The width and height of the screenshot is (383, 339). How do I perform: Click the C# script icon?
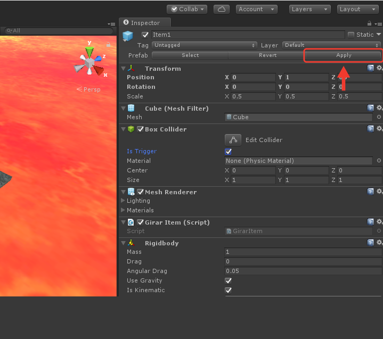point(131,222)
